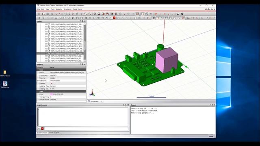Select the rectangle drawing tool
The width and height of the screenshot is (260, 146).
[56, 18]
